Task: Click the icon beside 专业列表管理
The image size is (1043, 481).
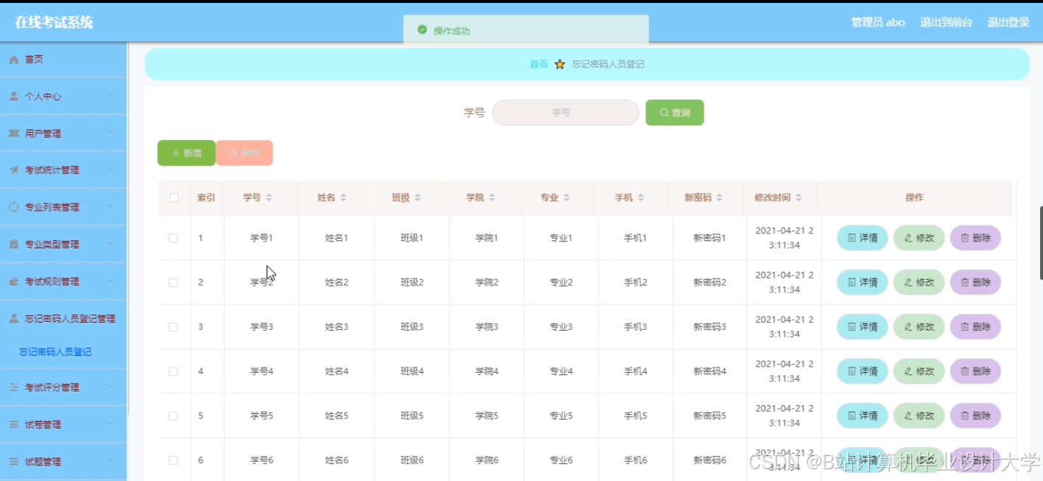Action: [14, 207]
